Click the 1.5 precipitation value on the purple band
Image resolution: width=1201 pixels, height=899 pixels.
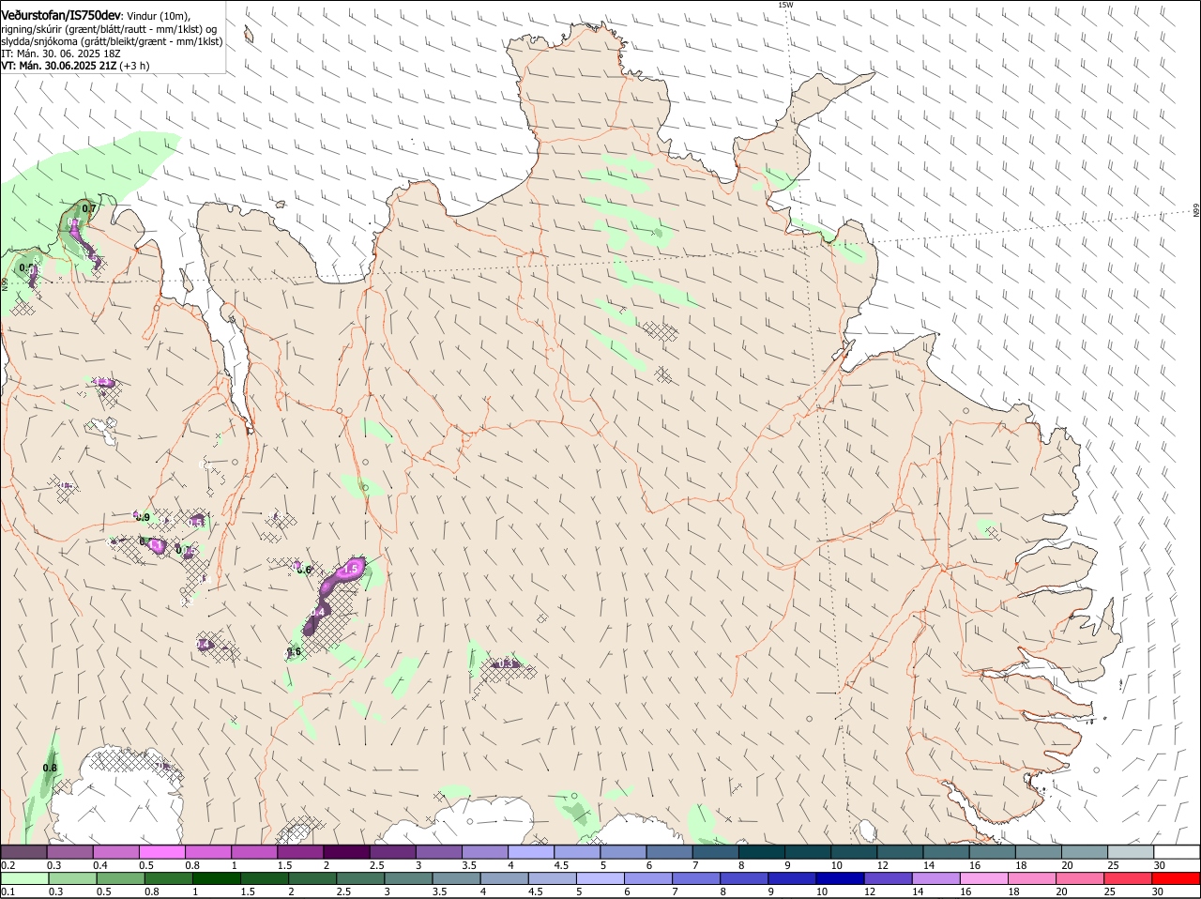point(352,570)
